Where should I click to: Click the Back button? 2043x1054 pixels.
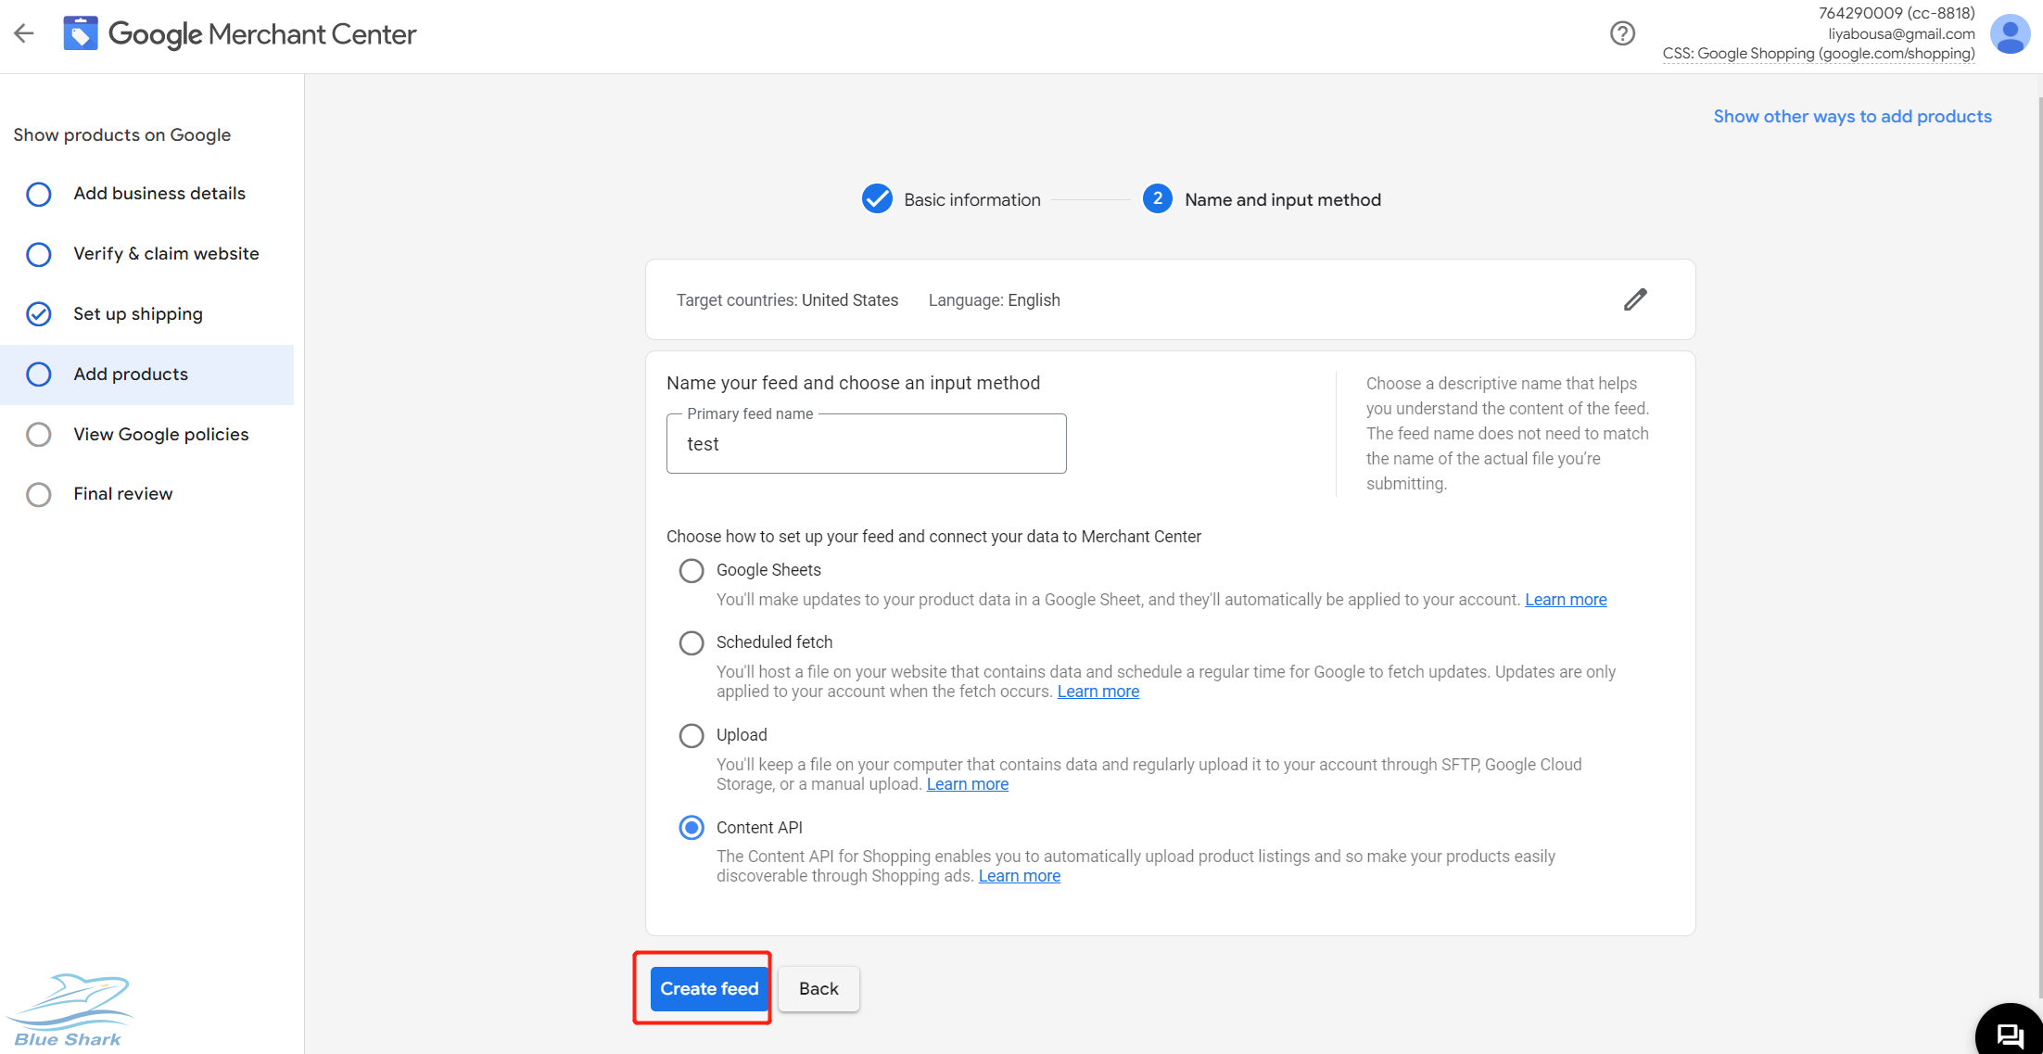(818, 988)
